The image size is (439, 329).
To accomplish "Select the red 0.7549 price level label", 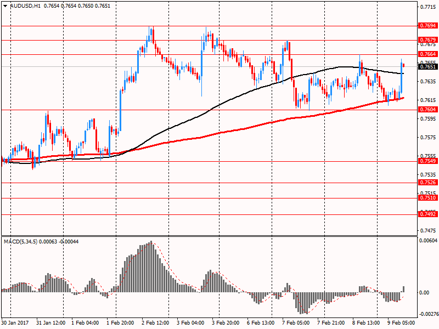I will pyautogui.click(x=427, y=161).
